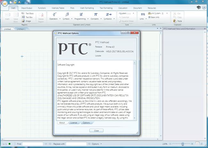The height and width of the screenshot is (148, 208).
Task: Click the Print icon in quick access
Action: click(x=20, y=2)
